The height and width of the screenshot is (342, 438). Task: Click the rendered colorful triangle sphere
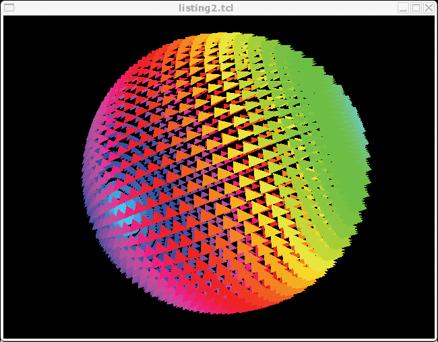tap(226, 173)
